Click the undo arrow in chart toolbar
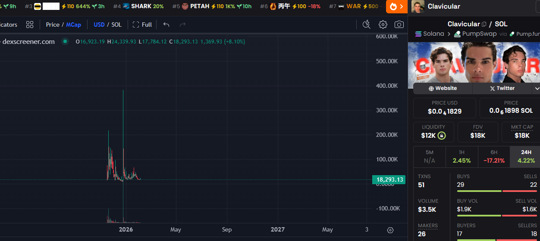The width and height of the screenshot is (540, 241). click(x=166, y=25)
